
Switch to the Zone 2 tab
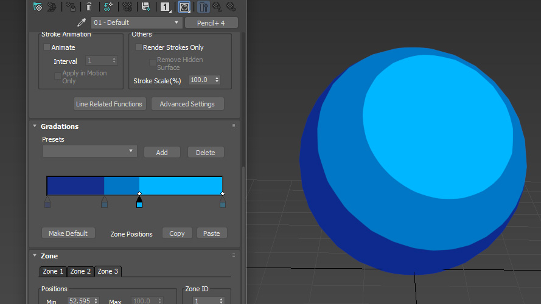[80, 271]
